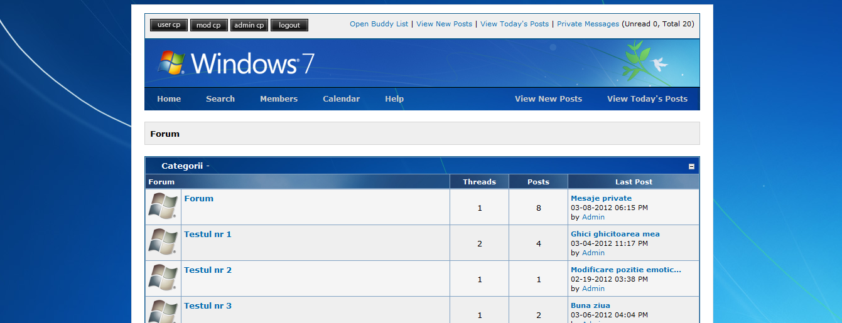Open the Testul nr 2 forum link
Viewport: 842px width, 323px height.
[208, 270]
